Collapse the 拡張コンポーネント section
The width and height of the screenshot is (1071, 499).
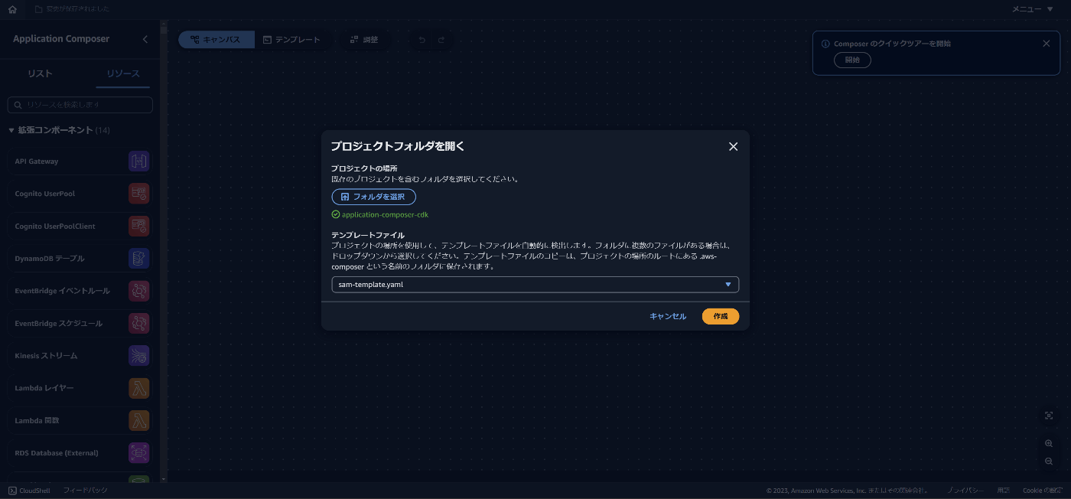tap(11, 131)
